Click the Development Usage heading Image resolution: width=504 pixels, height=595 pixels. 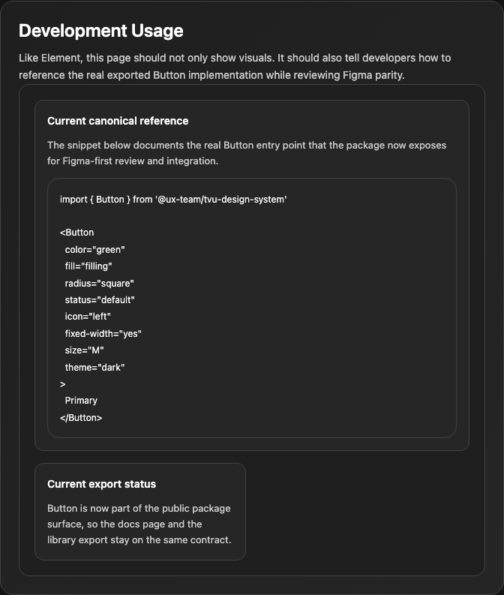(x=101, y=31)
